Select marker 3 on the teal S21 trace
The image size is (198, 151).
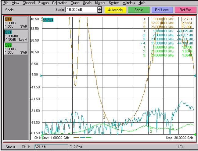[x=173, y=115]
